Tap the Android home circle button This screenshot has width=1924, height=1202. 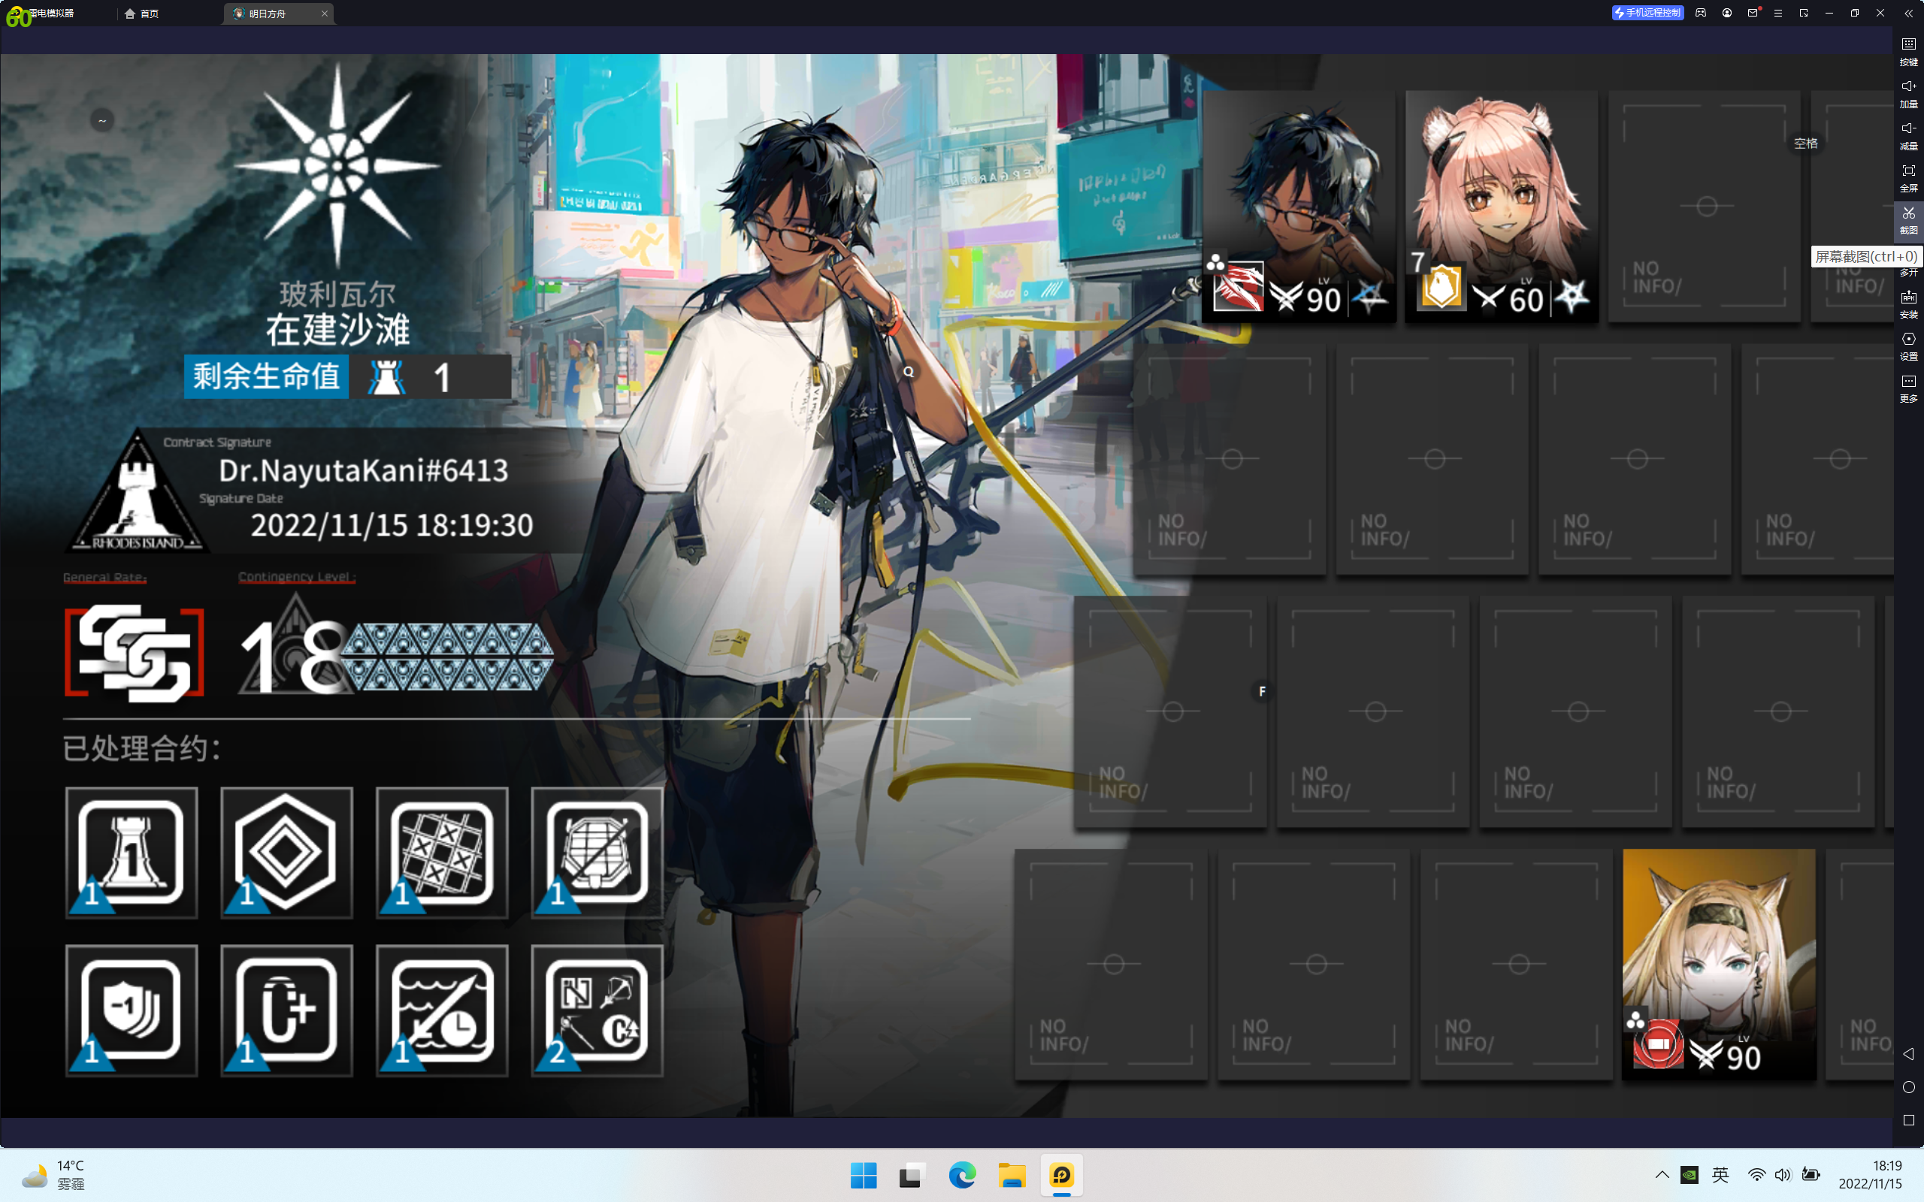tap(1908, 1087)
